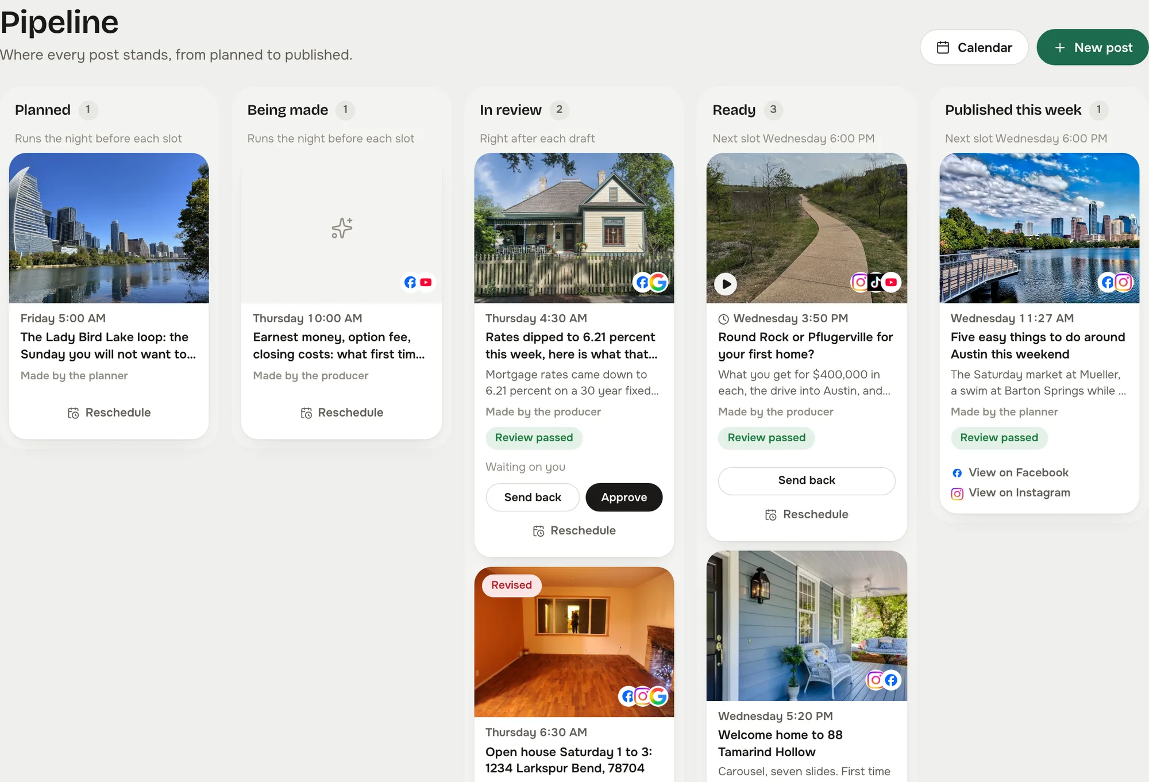
Task: Click the Facebook icon on Earnest money card
Action: [410, 282]
